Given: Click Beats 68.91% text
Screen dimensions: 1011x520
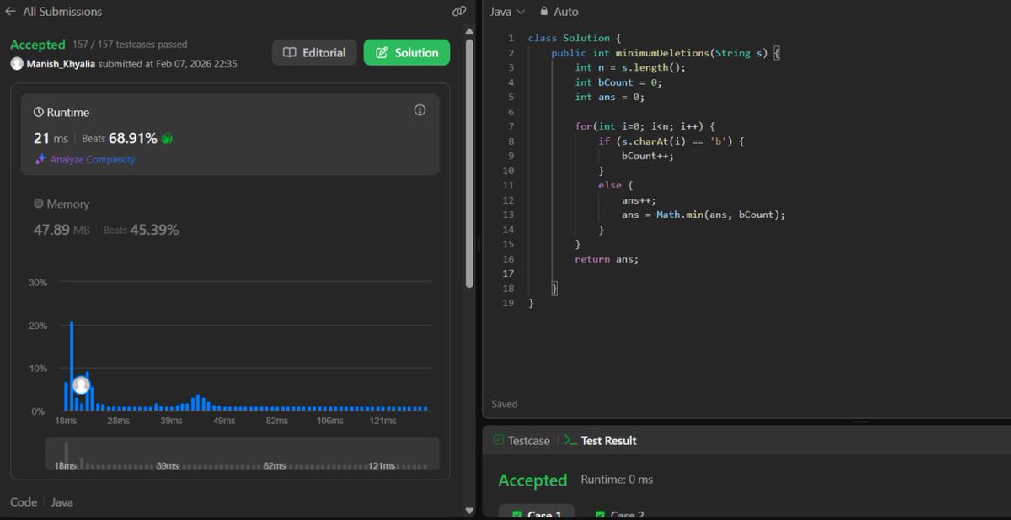Looking at the screenshot, I should pyautogui.click(x=119, y=138).
